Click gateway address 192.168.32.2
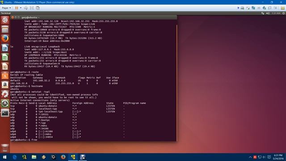The image size is (286, 161). [41, 80]
